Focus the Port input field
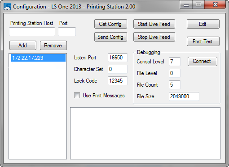The image size is (229, 167). point(67,32)
